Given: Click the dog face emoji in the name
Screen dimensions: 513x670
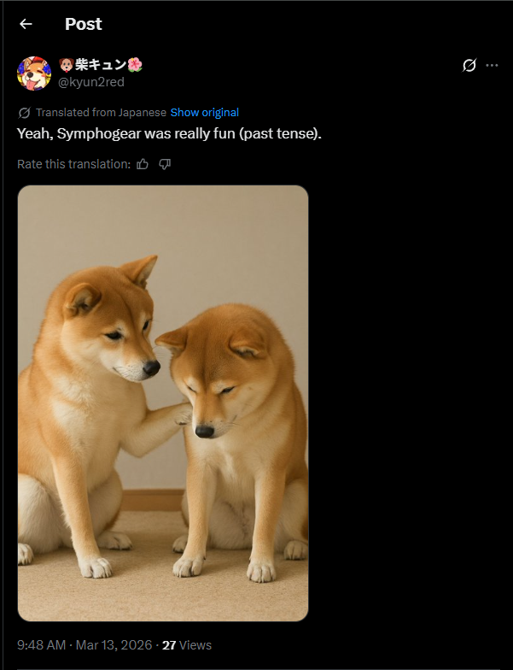Looking at the screenshot, I should coord(67,65).
